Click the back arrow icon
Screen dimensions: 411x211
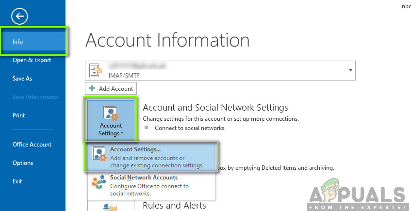coord(19,16)
